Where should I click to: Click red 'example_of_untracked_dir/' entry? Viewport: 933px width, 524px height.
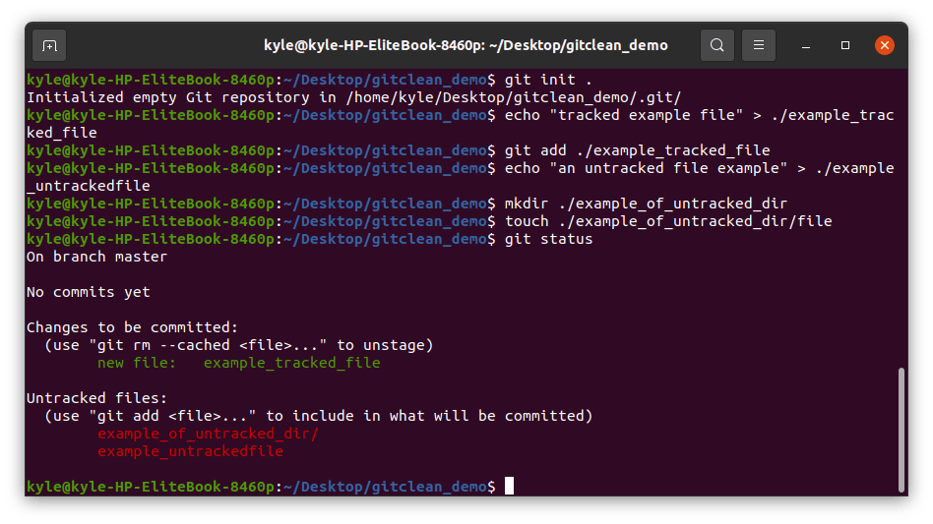(208, 434)
